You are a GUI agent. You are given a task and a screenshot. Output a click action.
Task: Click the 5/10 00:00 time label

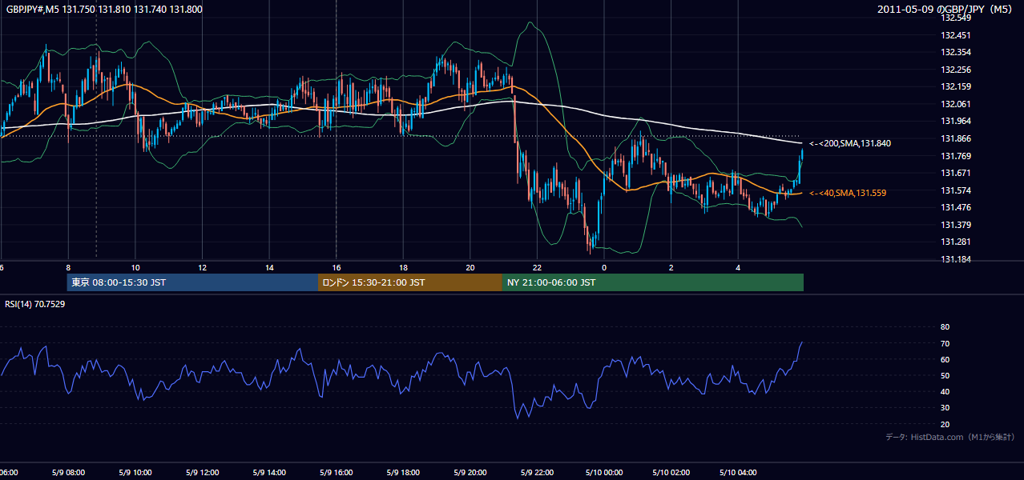[604, 473]
